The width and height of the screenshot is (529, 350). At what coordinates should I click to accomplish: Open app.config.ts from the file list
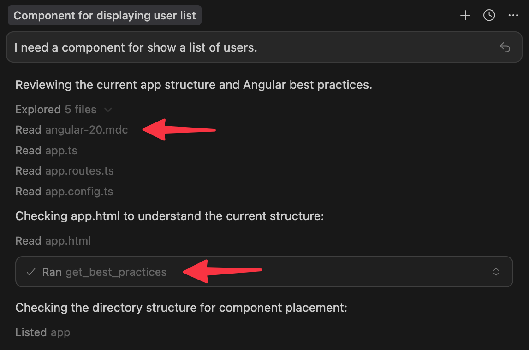tap(78, 192)
